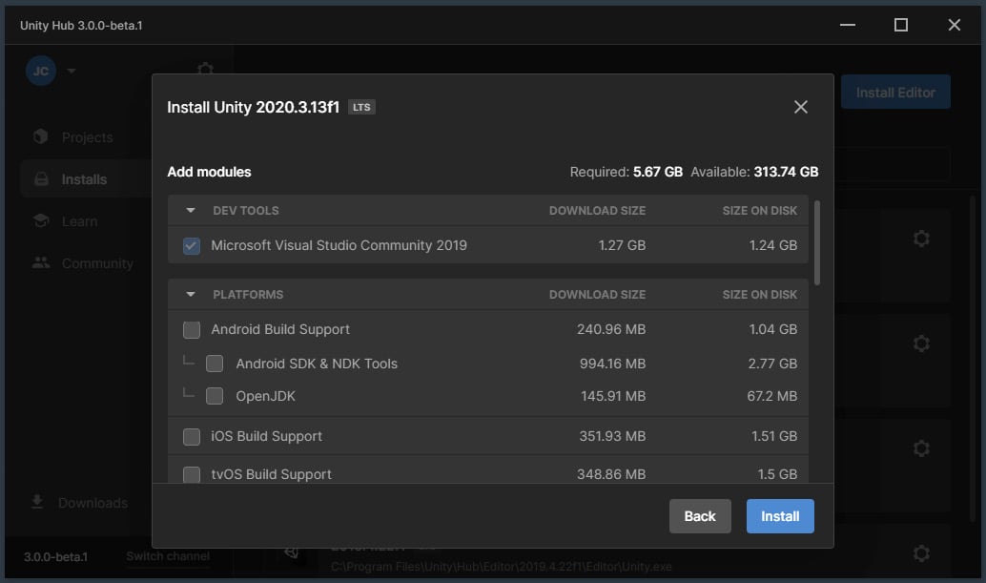Click the 3.0.0-beta.1 version label
The image size is (986, 583).
[x=55, y=557]
